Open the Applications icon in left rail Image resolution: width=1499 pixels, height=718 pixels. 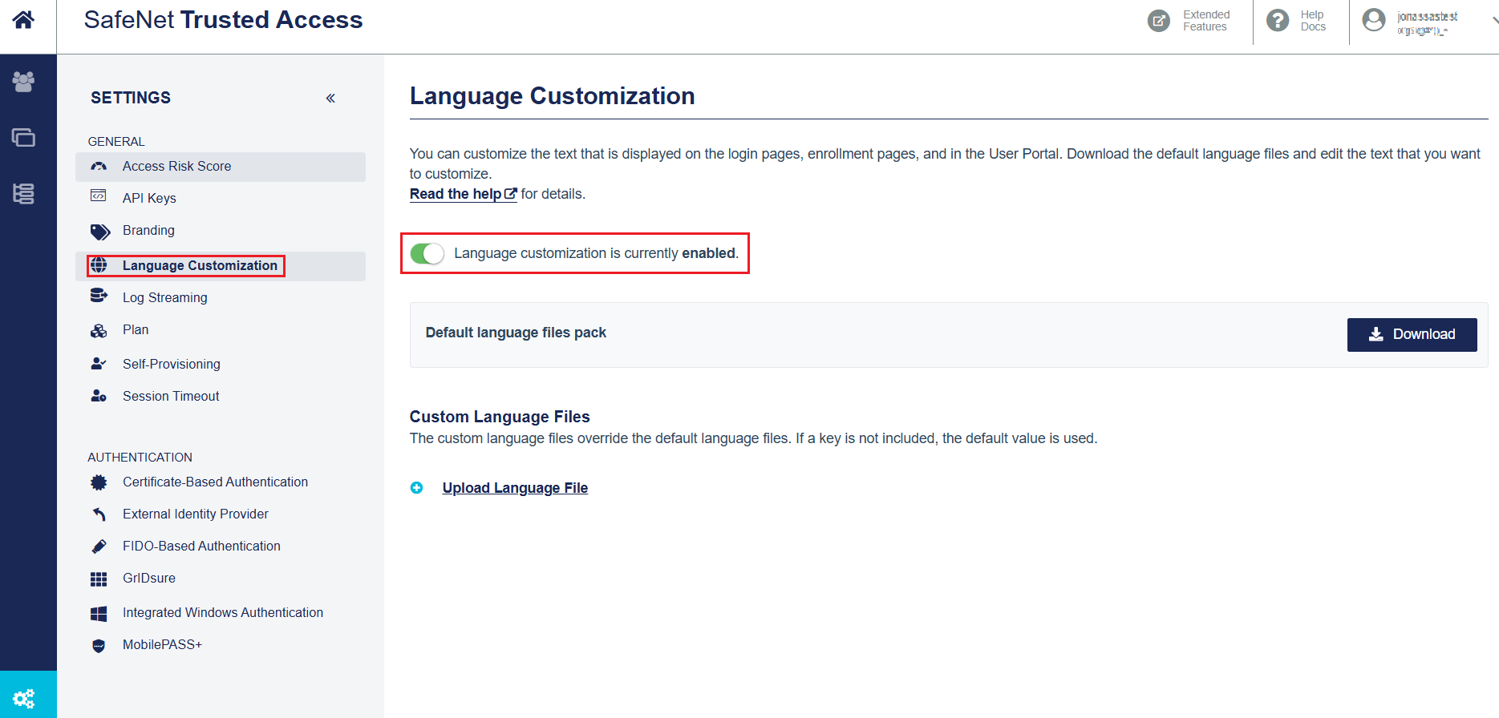[23, 138]
